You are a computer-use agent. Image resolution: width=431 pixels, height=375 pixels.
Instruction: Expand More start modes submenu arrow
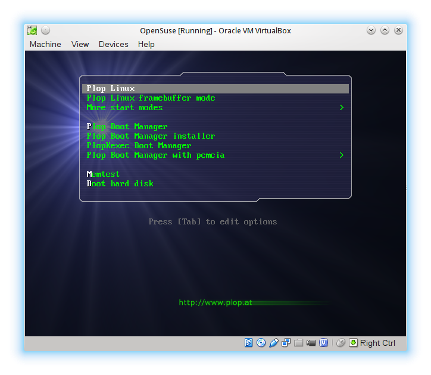click(342, 108)
